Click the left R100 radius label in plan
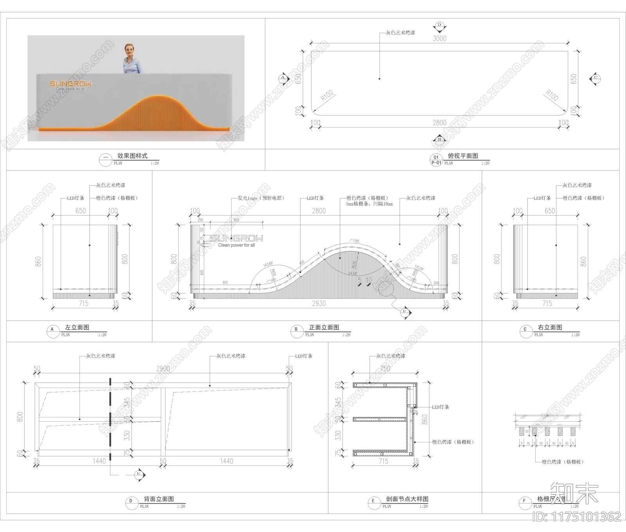The image size is (626, 532). [x=327, y=95]
